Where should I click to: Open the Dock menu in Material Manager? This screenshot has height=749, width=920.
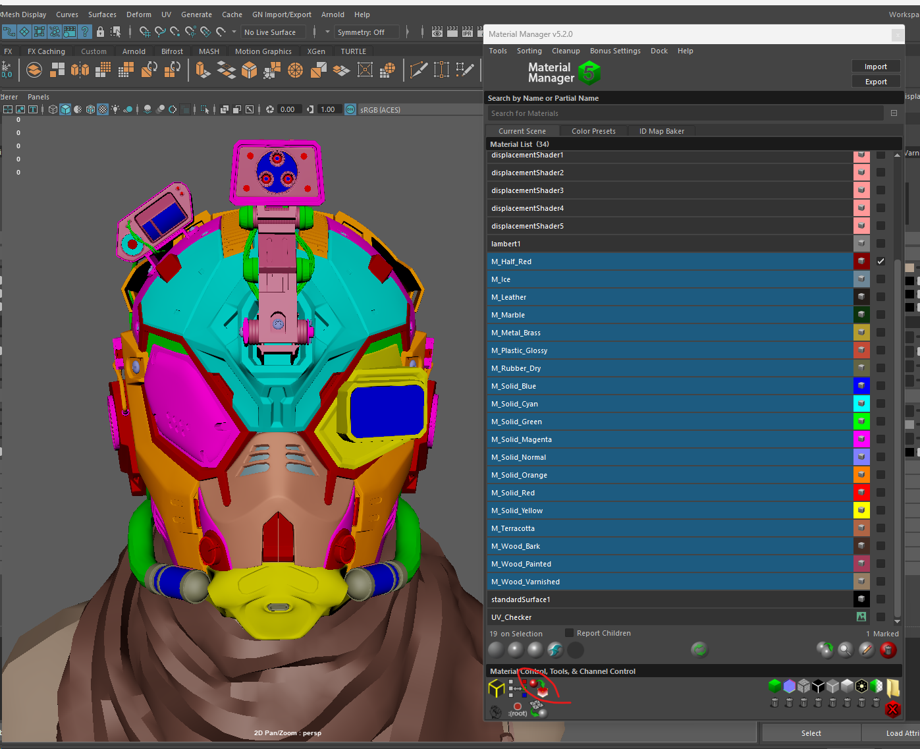tap(659, 51)
